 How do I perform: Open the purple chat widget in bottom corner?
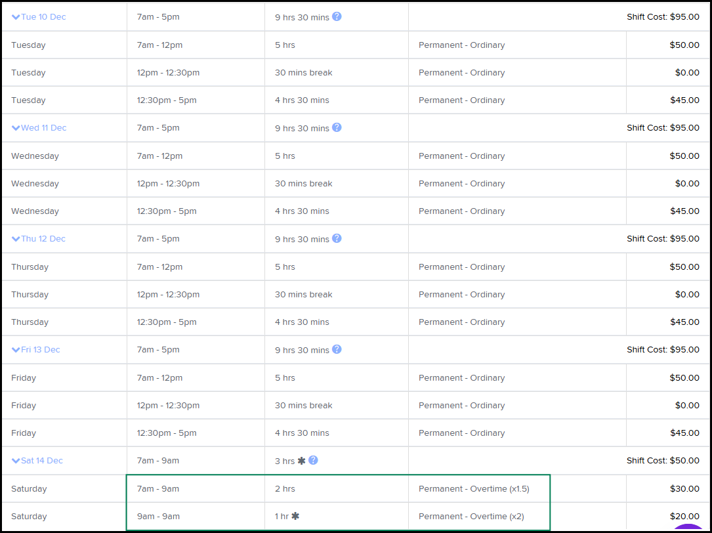tap(690, 526)
